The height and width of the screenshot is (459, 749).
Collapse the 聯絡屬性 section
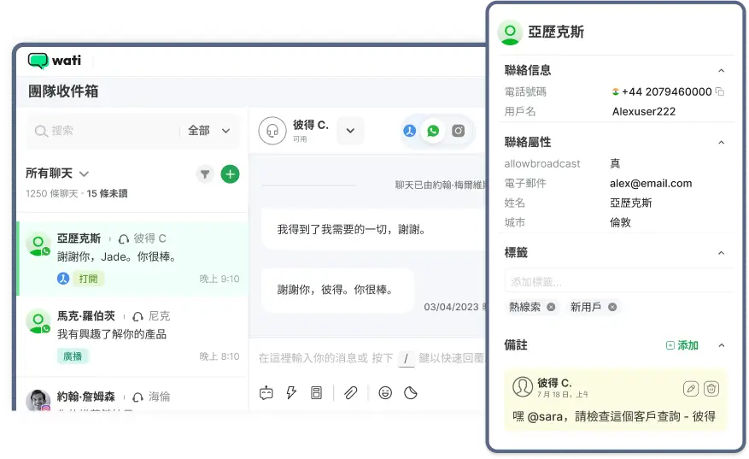(722, 143)
